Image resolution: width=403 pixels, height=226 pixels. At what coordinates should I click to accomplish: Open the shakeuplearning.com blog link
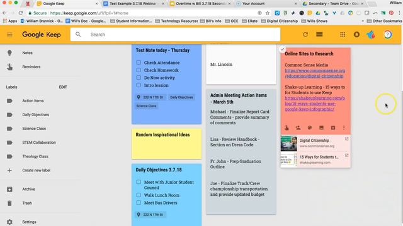click(315, 104)
